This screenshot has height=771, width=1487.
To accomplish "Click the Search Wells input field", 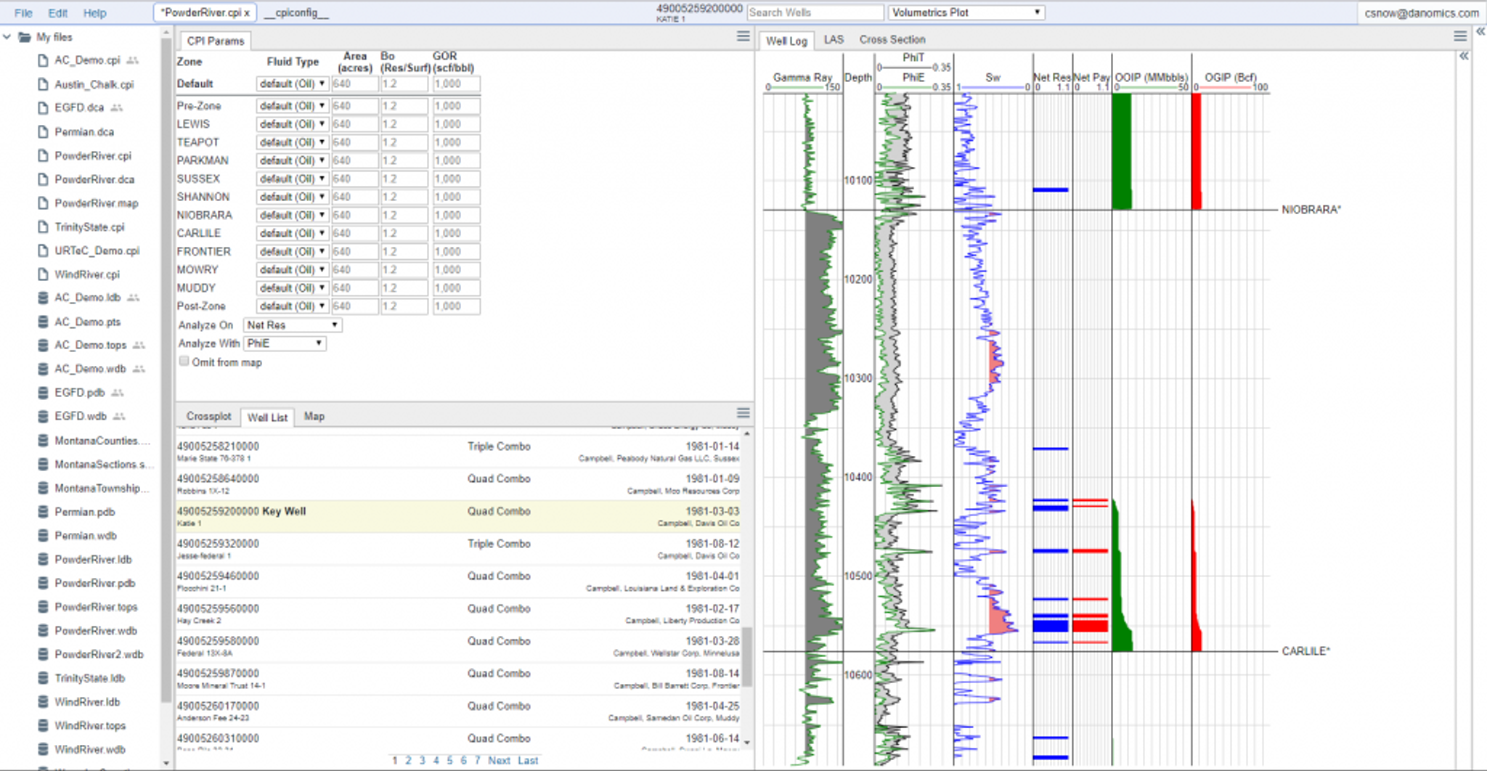I will click(815, 12).
